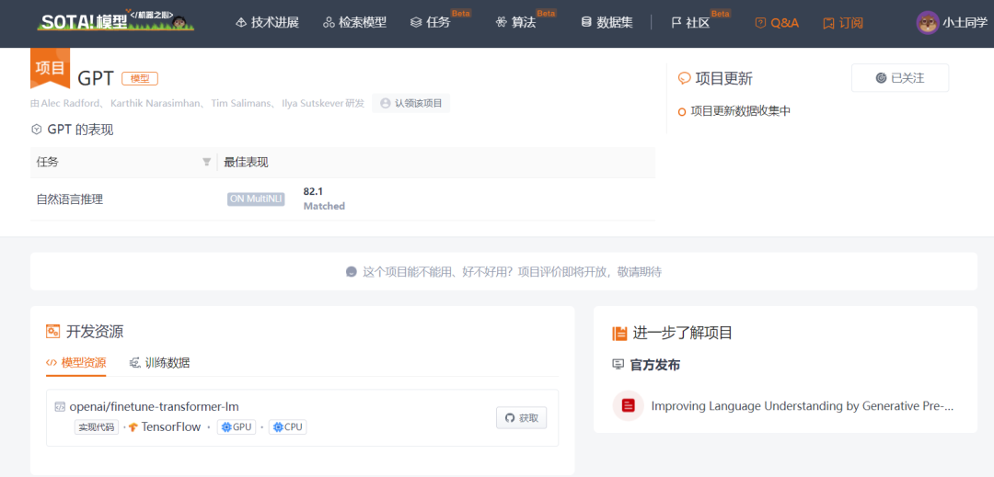Open the 任务 navigation item

430,23
